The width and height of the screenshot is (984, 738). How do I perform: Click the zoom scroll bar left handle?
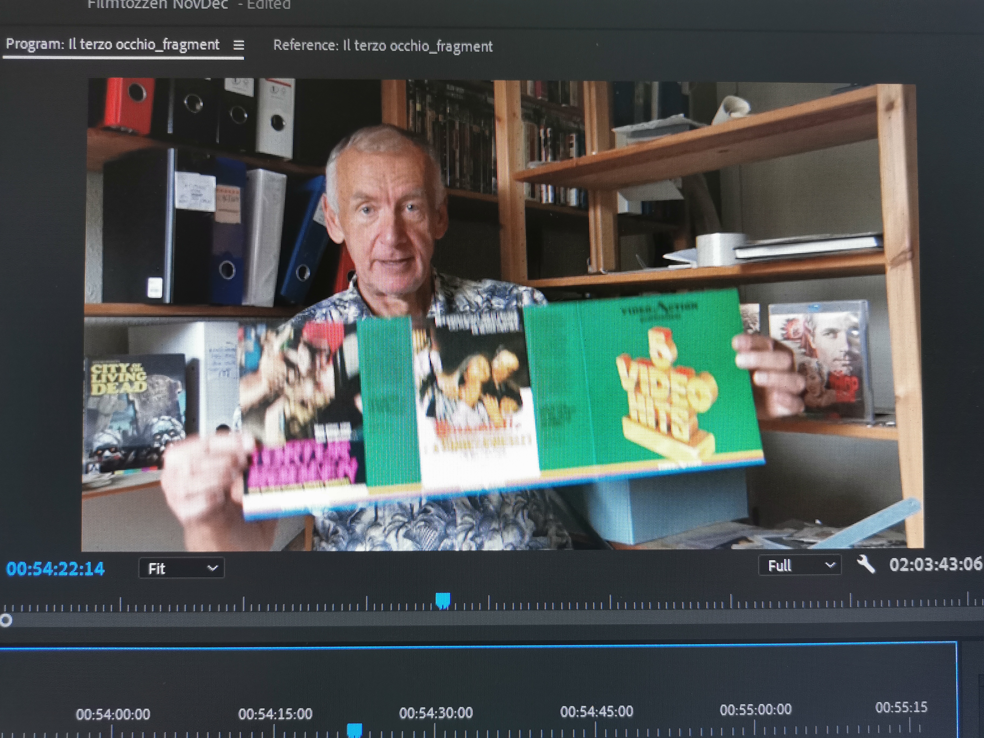pyautogui.click(x=6, y=620)
